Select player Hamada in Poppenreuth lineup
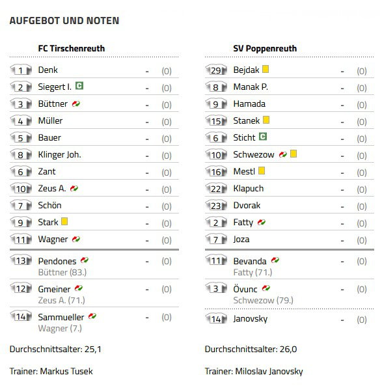Image resolution: width=382 pixels, height=386 pixels. tap(249, 104)
